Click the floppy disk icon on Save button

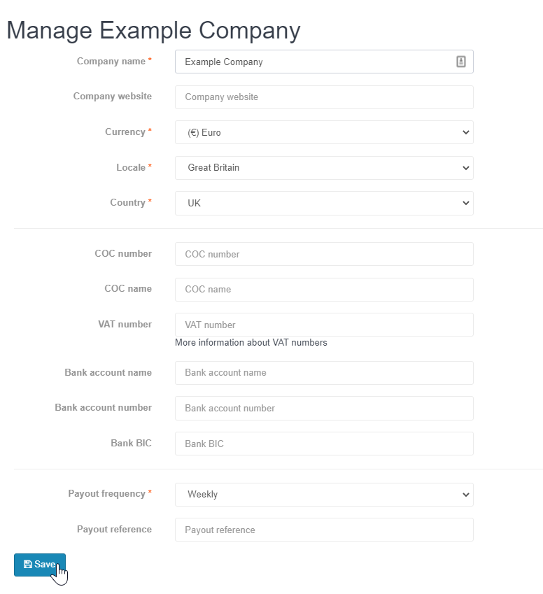click(28, 564)
